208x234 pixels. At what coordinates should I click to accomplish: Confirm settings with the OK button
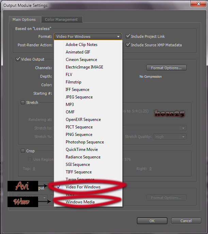pos(152,221)
